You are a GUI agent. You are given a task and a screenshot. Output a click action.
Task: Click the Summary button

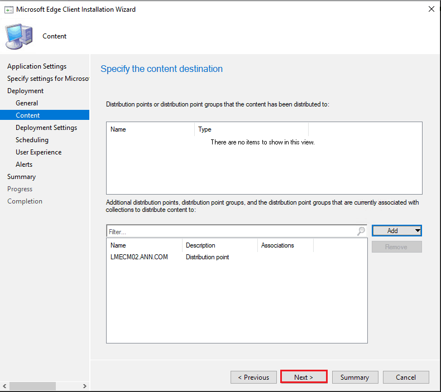354,377
